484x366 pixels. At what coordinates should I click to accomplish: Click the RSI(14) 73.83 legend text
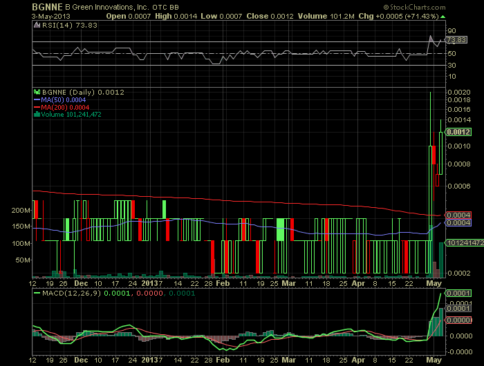70,26
